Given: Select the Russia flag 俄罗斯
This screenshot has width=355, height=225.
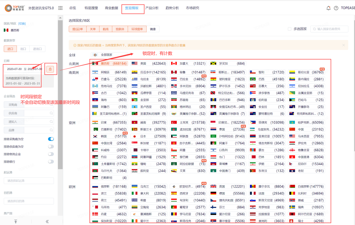Looking at the screenshot, I should (x=109, y=187).
